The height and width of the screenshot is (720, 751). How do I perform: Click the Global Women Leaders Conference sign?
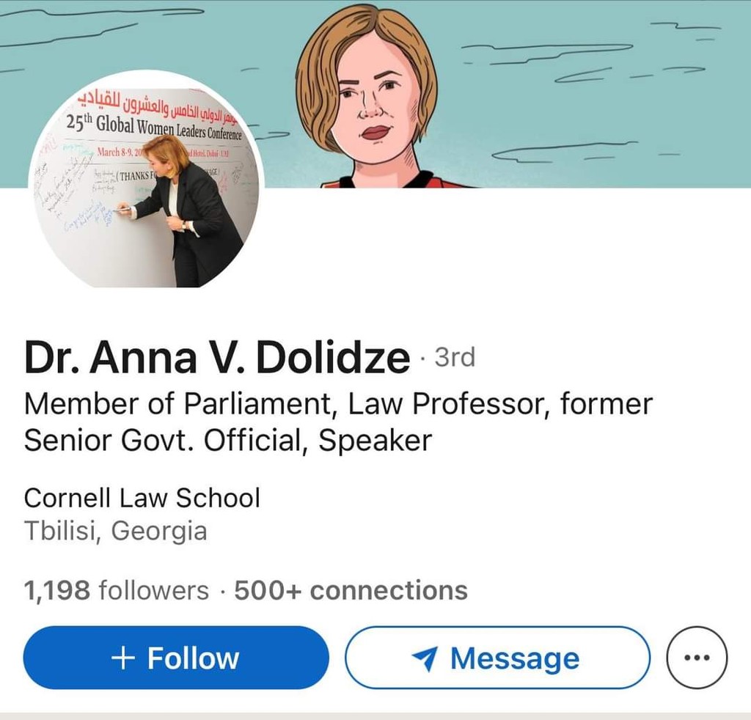[x=154, y=125]
